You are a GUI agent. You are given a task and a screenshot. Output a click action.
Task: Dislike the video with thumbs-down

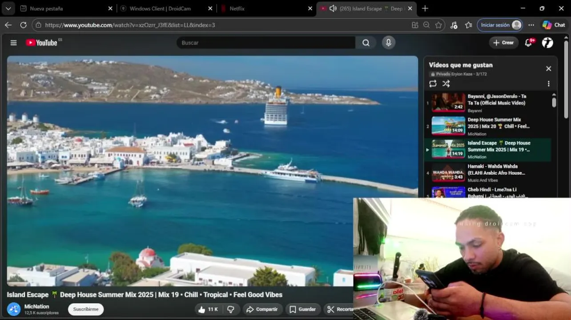231,309
